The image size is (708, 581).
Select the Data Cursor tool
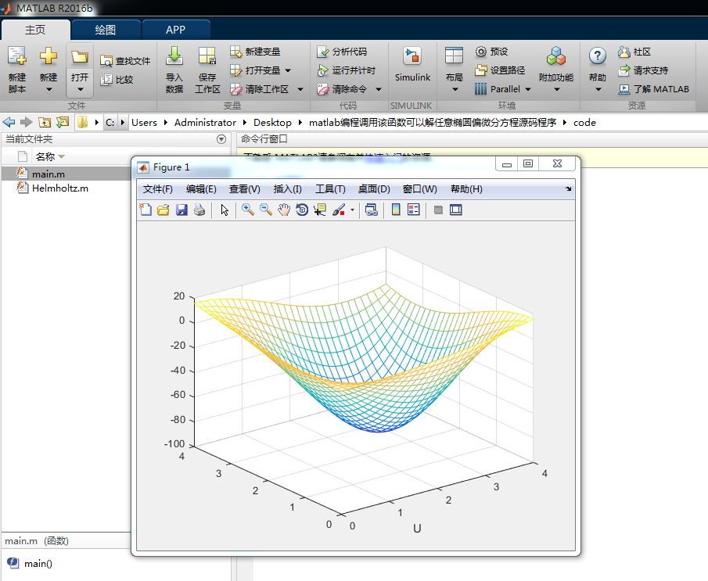coord(320,210)
